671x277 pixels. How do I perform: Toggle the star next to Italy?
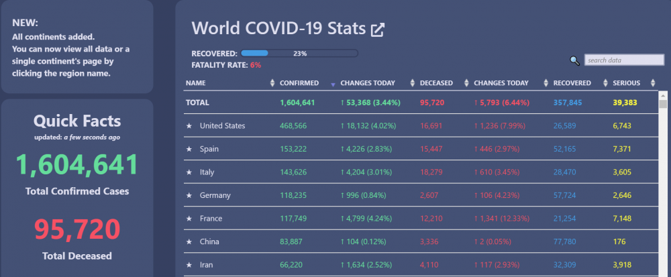(x=189, y=172)
